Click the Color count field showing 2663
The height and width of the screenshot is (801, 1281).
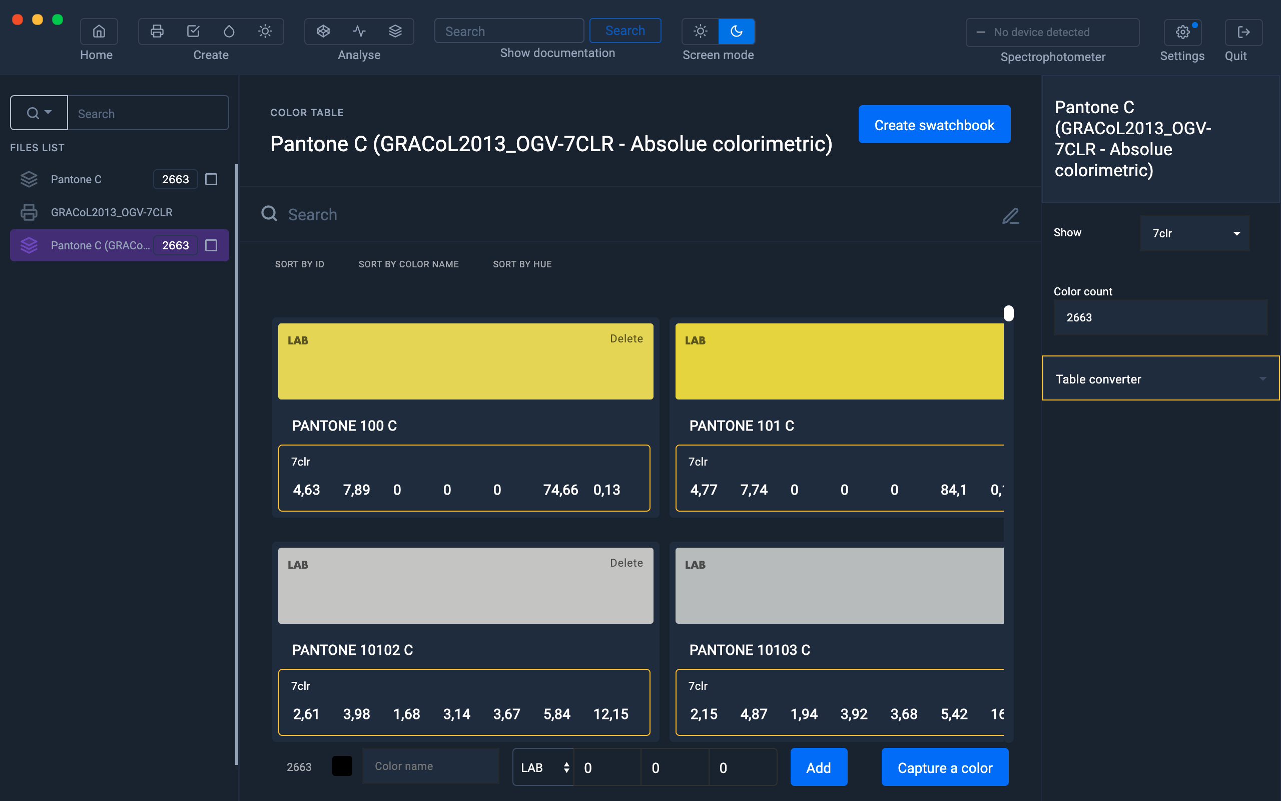1160,317
